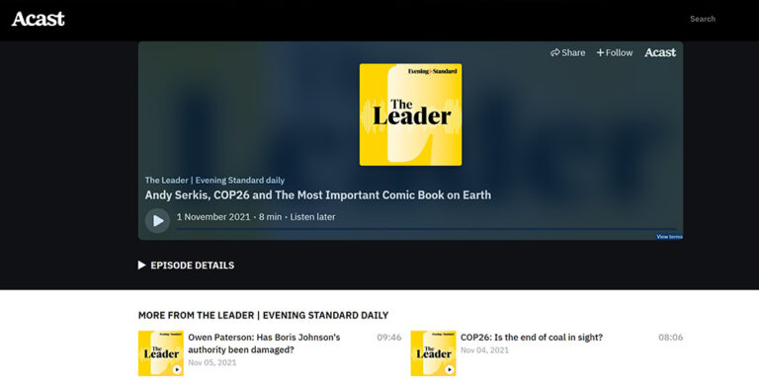
Task: Follow The Leader podcast
Action: 615,52
